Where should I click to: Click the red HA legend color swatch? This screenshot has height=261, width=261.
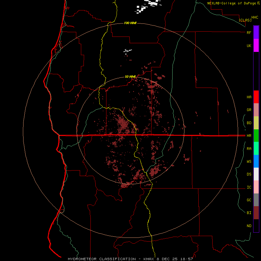click(256, 97)
